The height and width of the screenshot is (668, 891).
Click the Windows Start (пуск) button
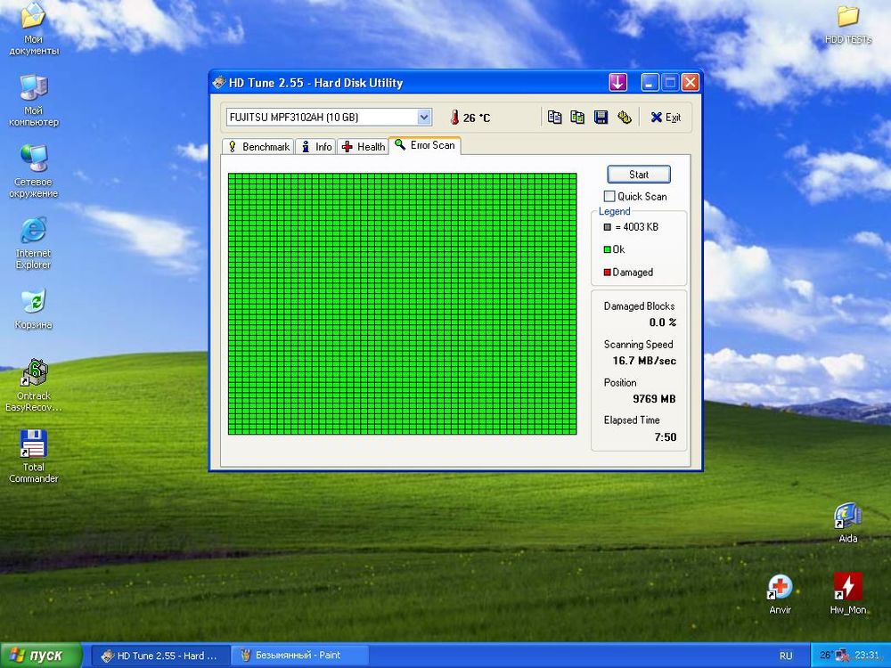point(36,656)
